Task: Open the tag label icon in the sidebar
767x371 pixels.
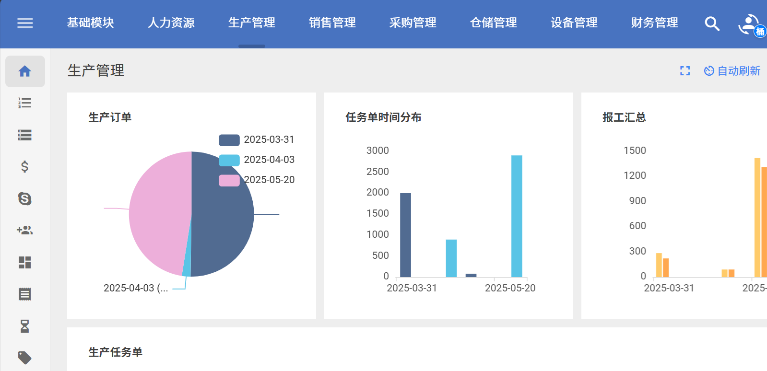Action: (x=25, y=358)
